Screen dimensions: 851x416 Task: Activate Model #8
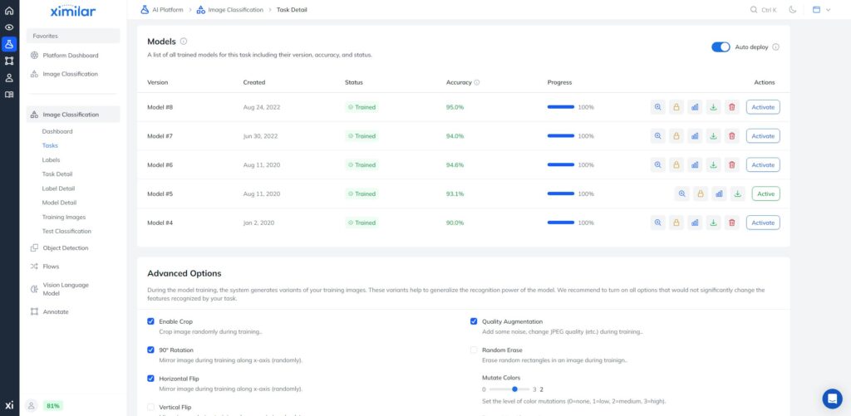point(762,107)
